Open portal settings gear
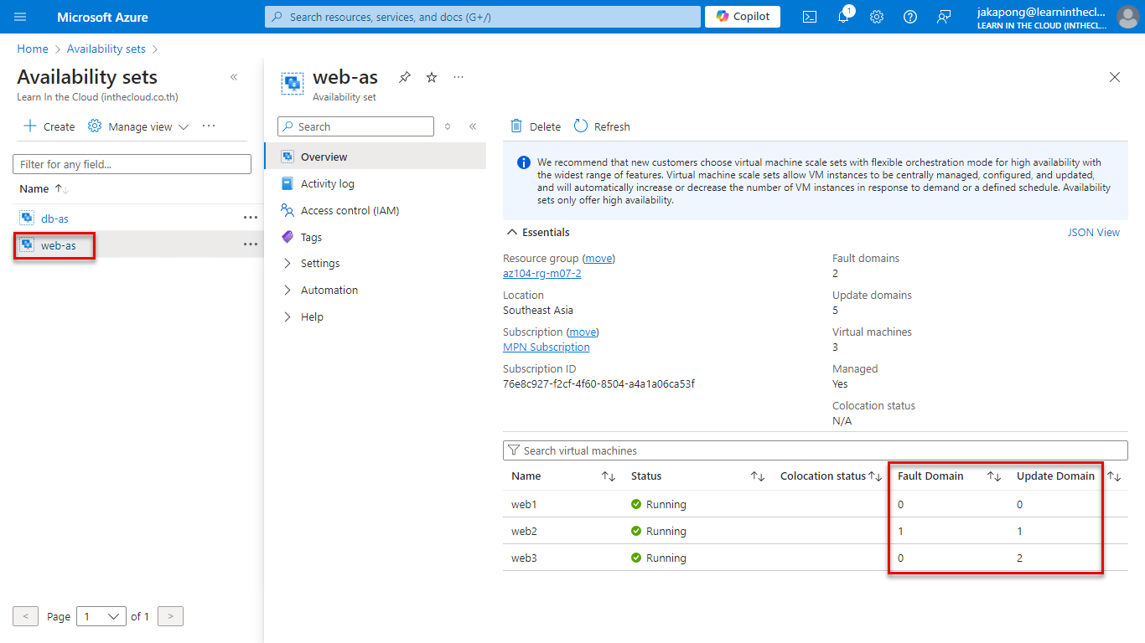Image resolution: width=1145 pixels, height=643 pixels. pos(877,17)
